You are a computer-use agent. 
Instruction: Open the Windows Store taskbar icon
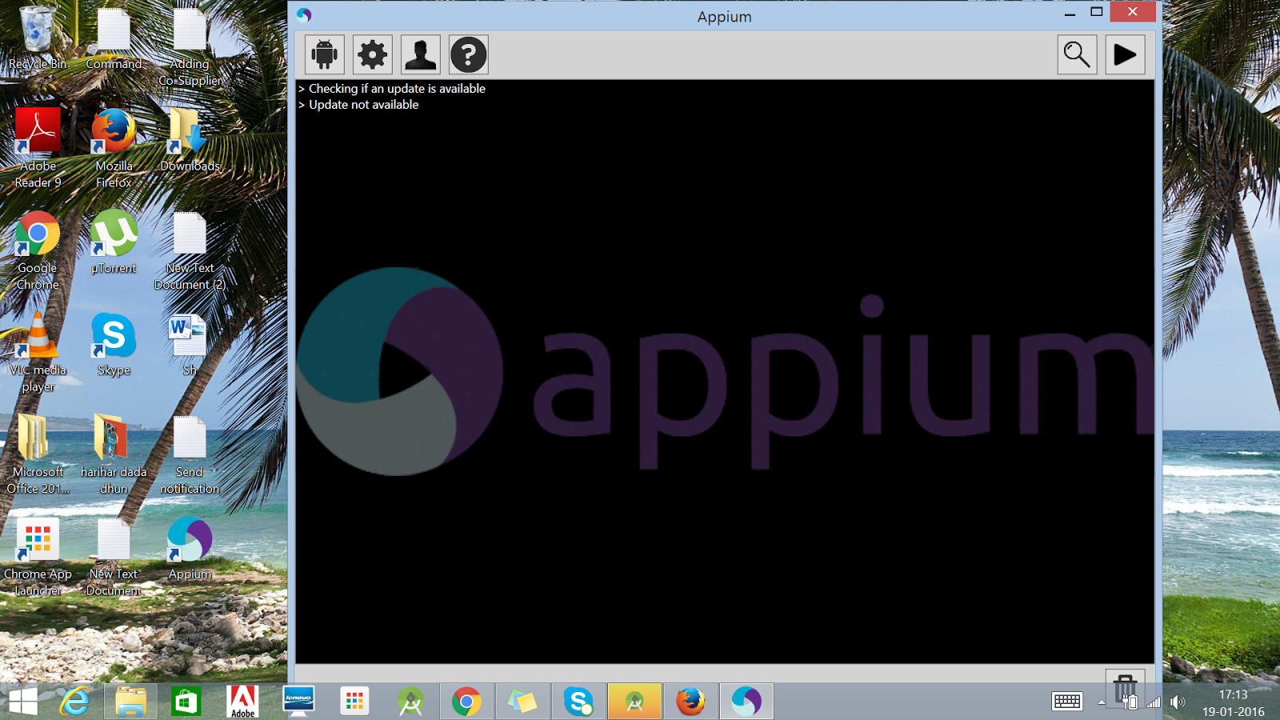point(186,702)
